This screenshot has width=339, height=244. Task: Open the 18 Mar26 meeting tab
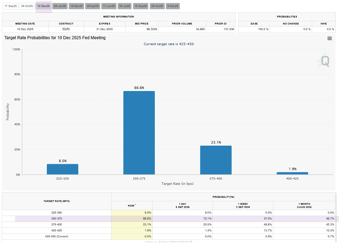pos(76,6)
